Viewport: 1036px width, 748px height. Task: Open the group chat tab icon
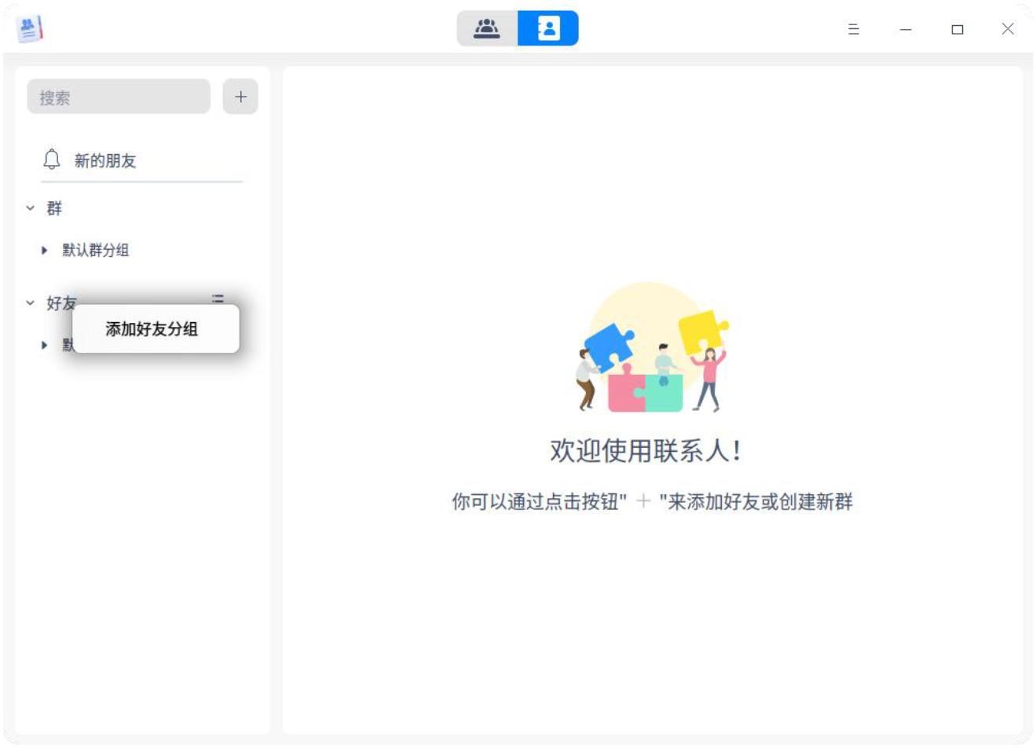(487, 28)
